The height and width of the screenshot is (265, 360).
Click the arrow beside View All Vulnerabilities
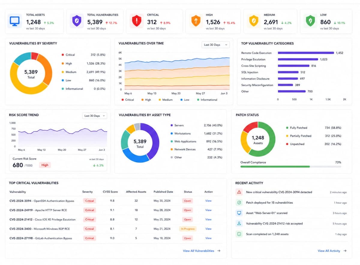coord(219,251)
